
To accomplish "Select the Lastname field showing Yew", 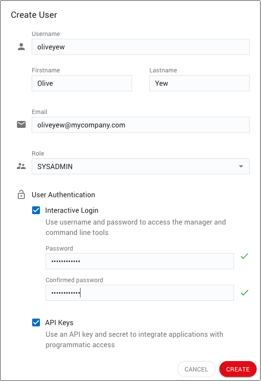I will (x=199, y=83).
